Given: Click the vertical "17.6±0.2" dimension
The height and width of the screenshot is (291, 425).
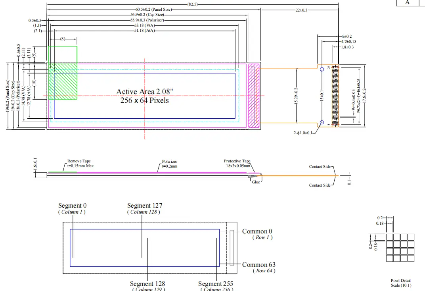Looking at the screenshot, I should pos(364,96).
